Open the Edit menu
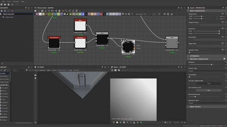The image size is (227, 127). click(3, 1)
